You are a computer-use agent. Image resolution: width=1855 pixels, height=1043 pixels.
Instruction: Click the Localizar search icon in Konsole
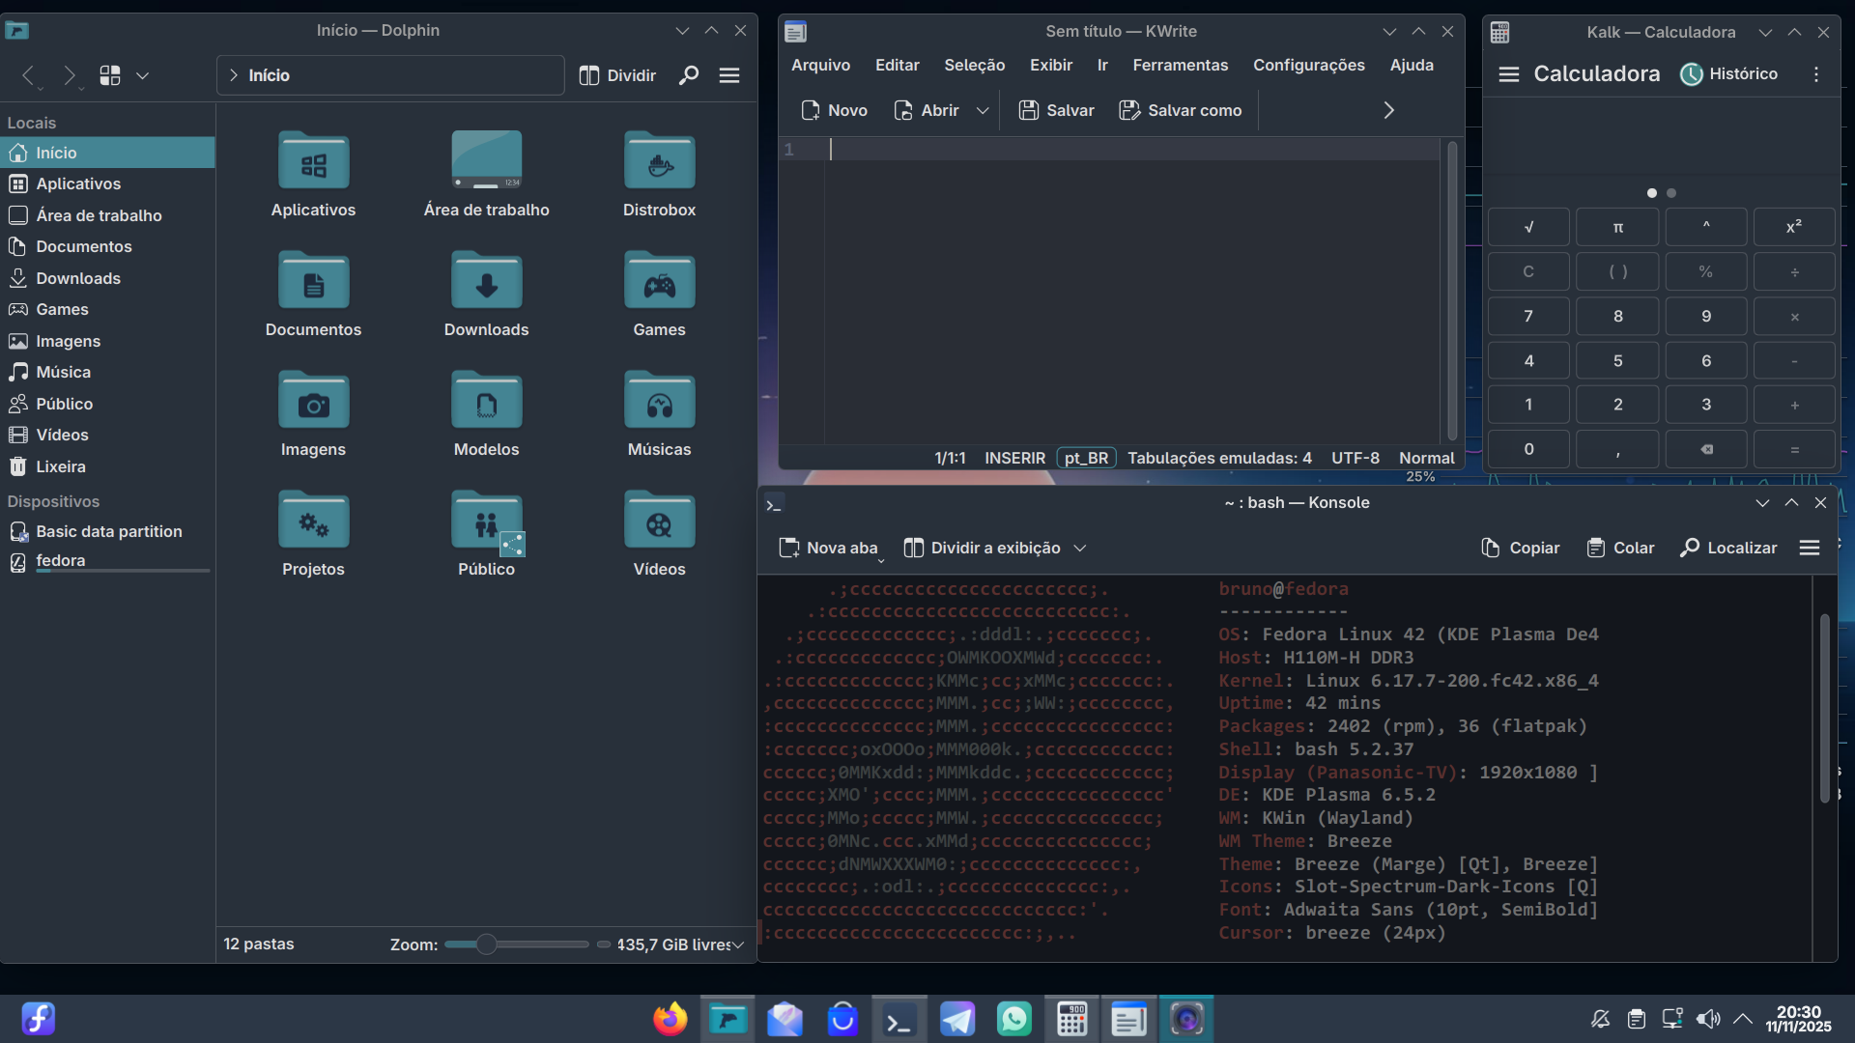tap(1690, 548)
